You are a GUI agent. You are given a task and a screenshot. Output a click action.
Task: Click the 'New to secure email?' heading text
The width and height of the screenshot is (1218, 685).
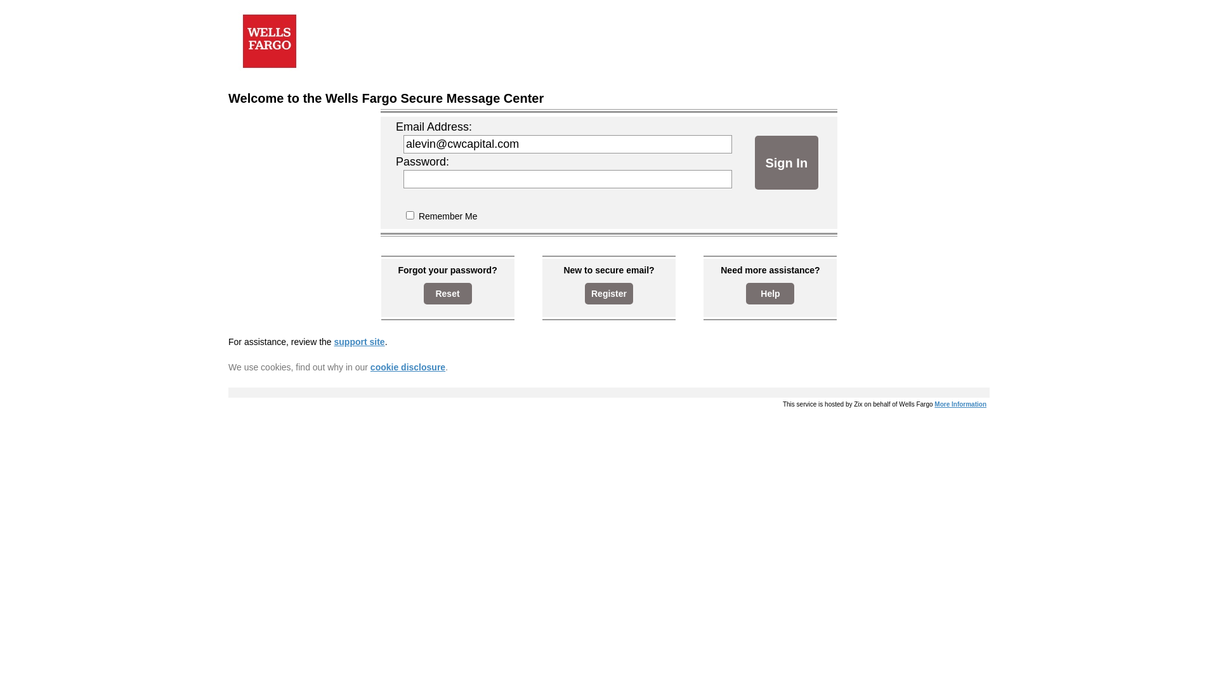pos(608,270)
